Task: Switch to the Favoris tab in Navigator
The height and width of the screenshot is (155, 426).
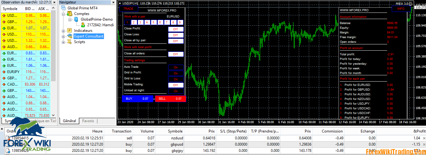Action: point(88,121)
